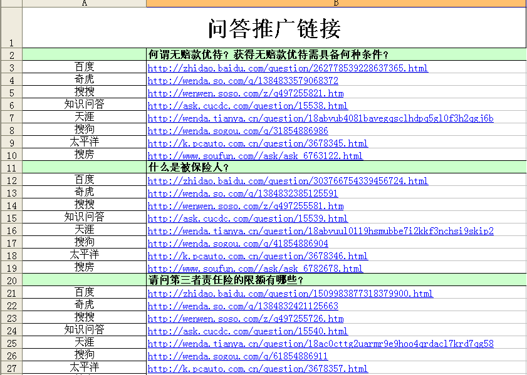
Task: Select cell 搜搜 in row 23
Action: 85,317
